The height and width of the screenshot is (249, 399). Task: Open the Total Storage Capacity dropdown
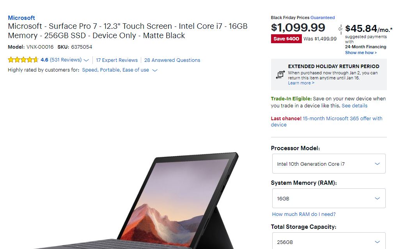(328, 241)
